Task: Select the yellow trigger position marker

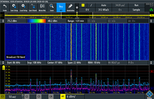Action: pyautogui.click(x=77, y=13)
